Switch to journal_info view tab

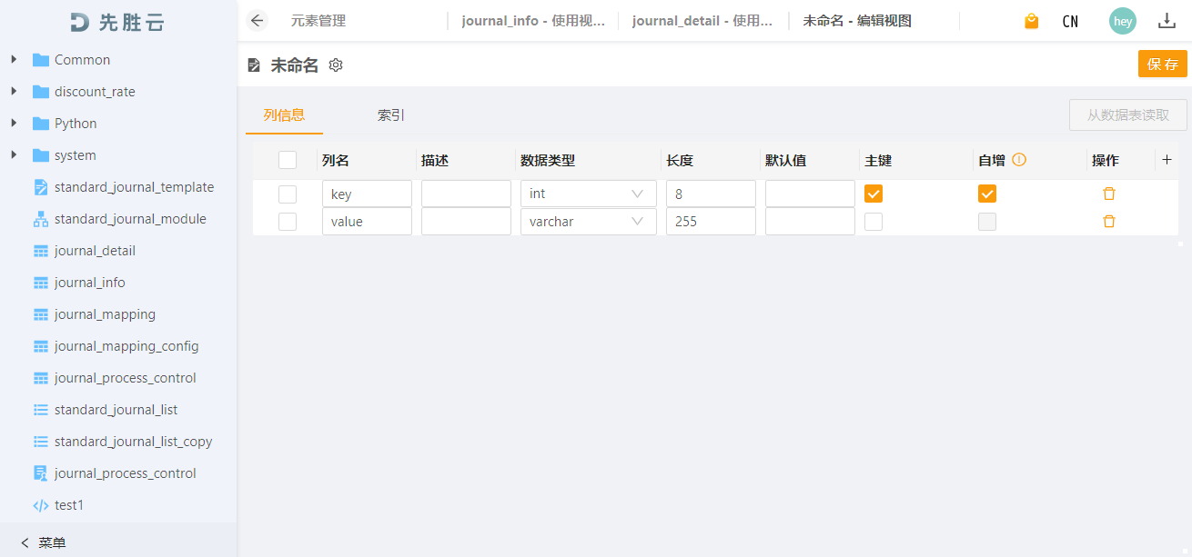coord(532,21)
